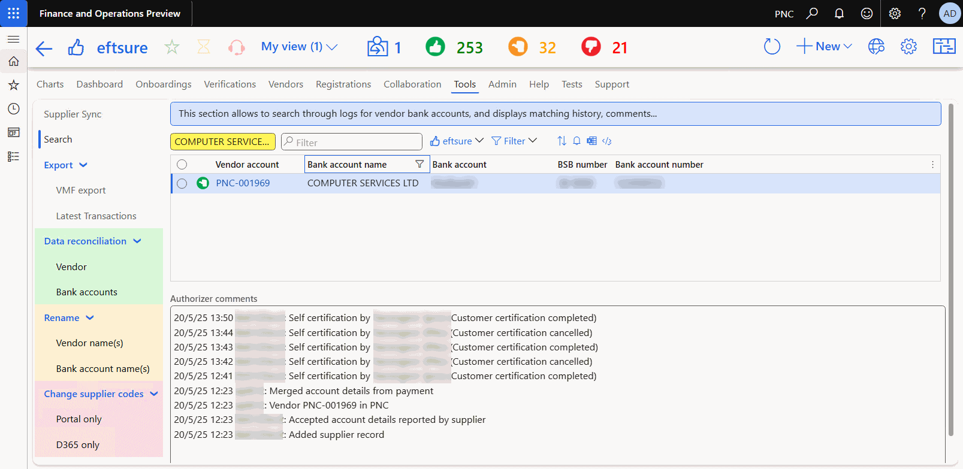Open the pending onboarding icon showing 1
Viewport: 963px width, 469px height.
click(x=378, y=47)
